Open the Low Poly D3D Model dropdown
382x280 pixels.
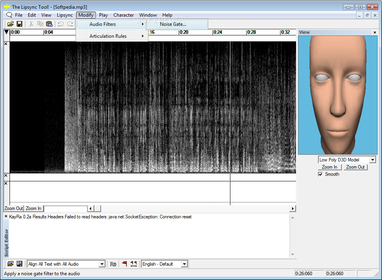tap(372, 160)
